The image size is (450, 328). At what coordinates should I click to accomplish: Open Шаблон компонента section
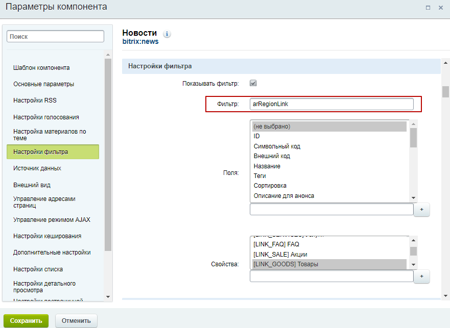(x=41, y=68)
